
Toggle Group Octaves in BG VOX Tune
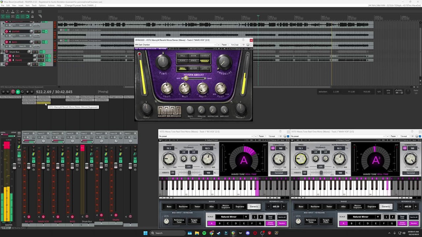pos(270,223)
